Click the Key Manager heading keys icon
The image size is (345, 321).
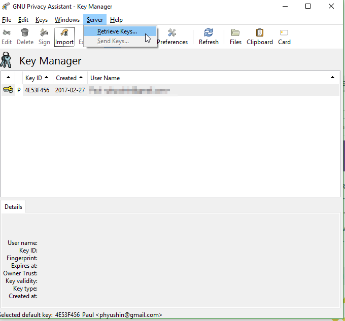click(x=6, y=60)
